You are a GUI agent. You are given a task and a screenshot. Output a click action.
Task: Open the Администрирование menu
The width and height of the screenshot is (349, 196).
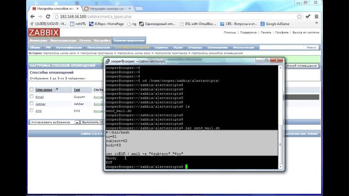129,41
